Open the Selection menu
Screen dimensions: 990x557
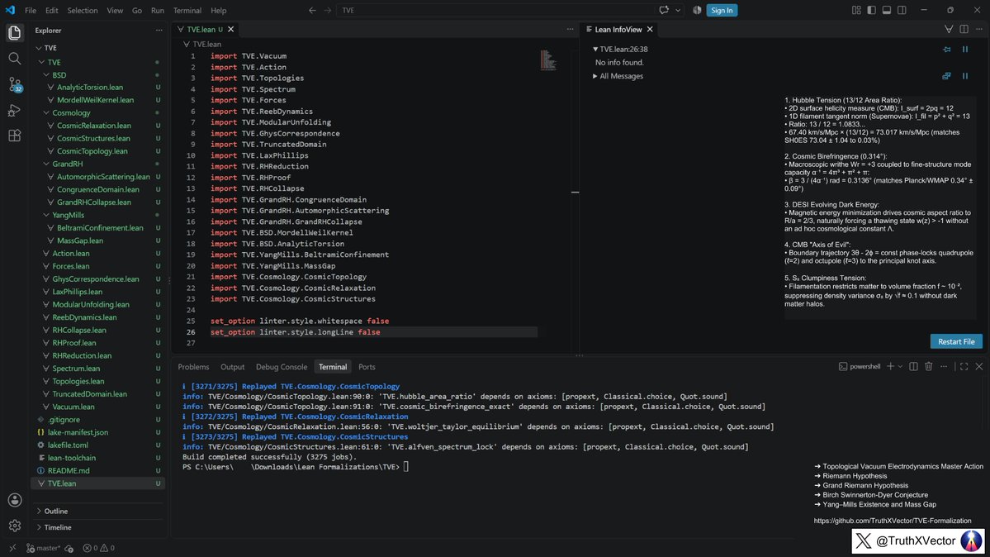tap(83, 10)
